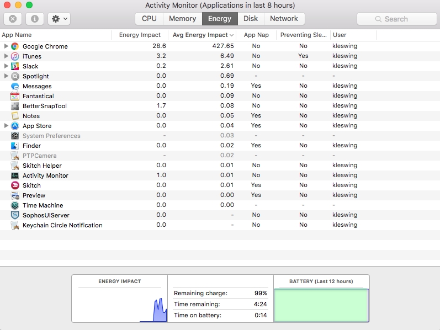Click the green Battery history chart
Image resolution: width=440 pixels, height=330 pixels.
point(321,305)
